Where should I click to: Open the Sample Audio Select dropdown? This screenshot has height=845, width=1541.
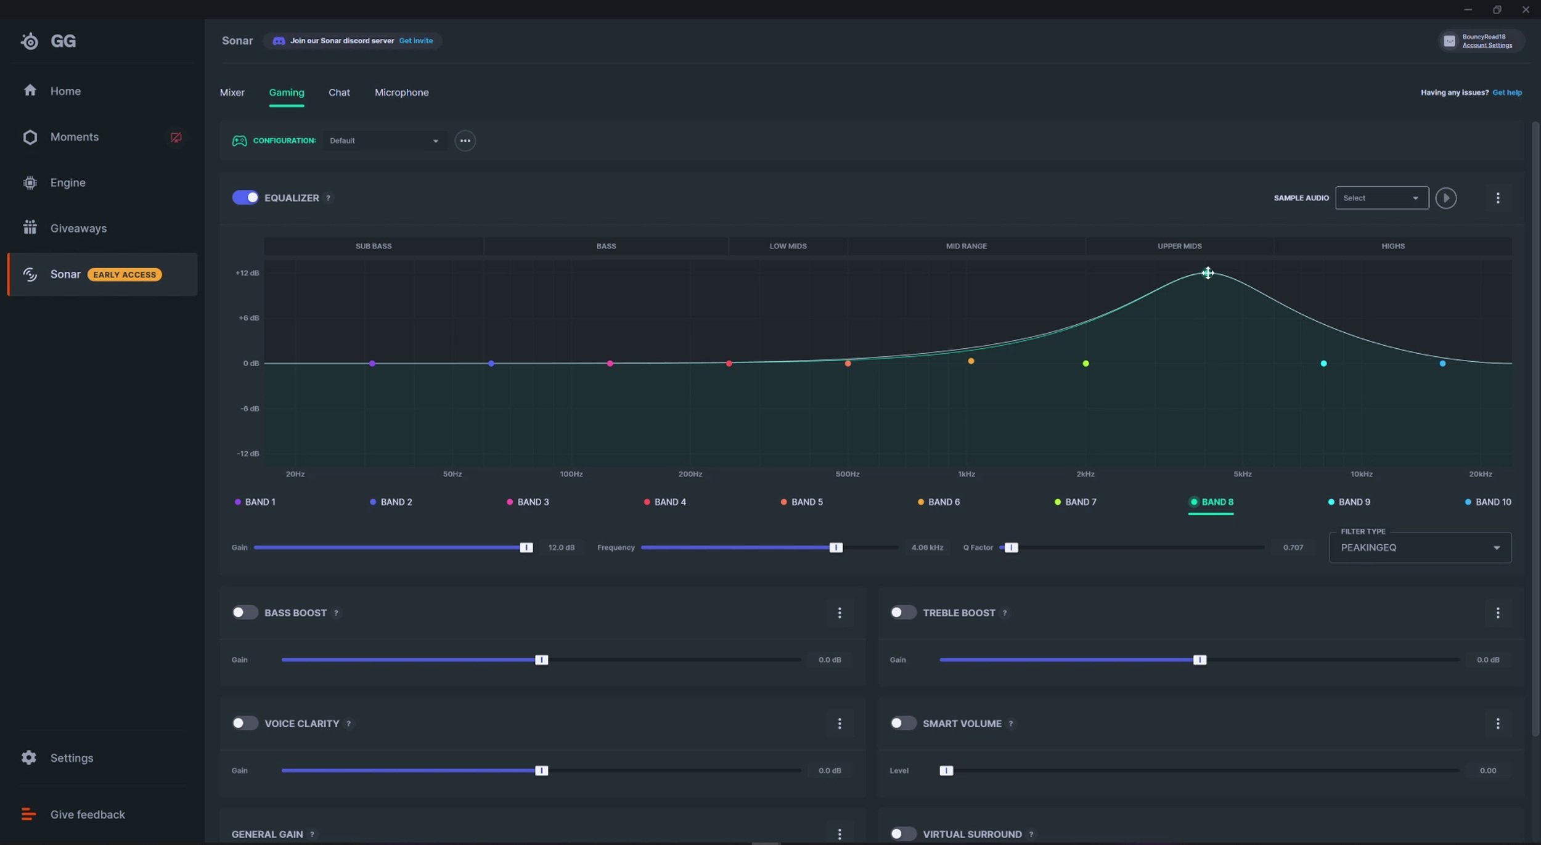(1381, 198)
